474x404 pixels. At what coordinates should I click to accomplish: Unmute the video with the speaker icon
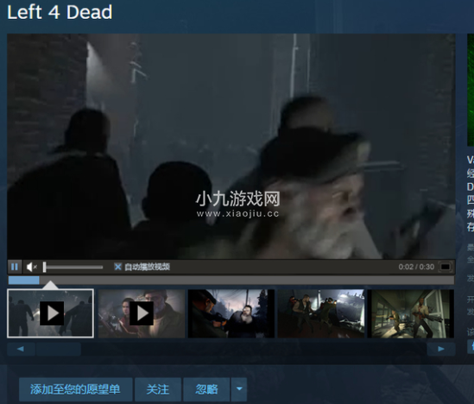31,267
